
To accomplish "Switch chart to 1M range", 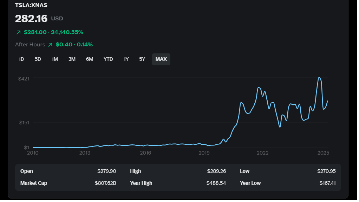I will coord(55,60).
